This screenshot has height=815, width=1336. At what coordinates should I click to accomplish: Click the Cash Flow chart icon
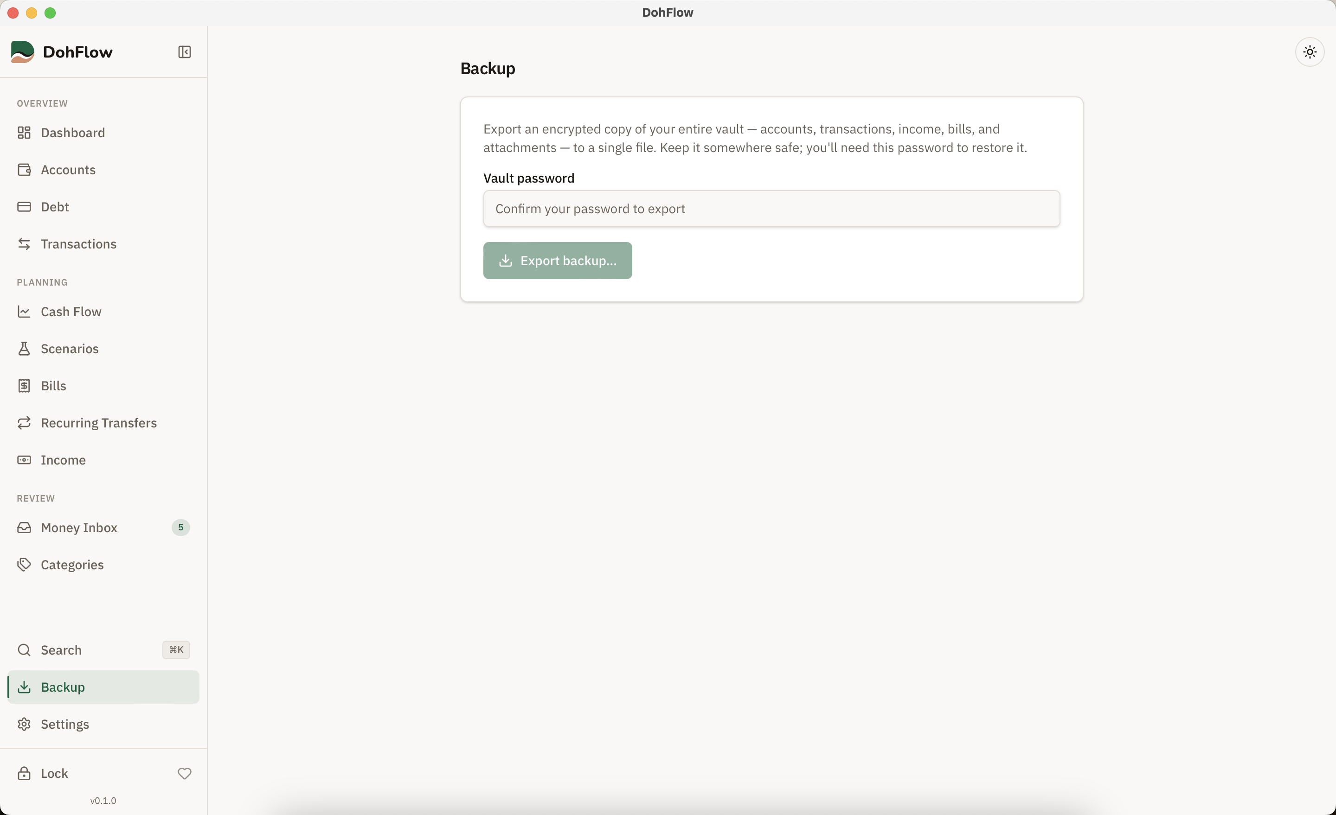pos(24,312)
